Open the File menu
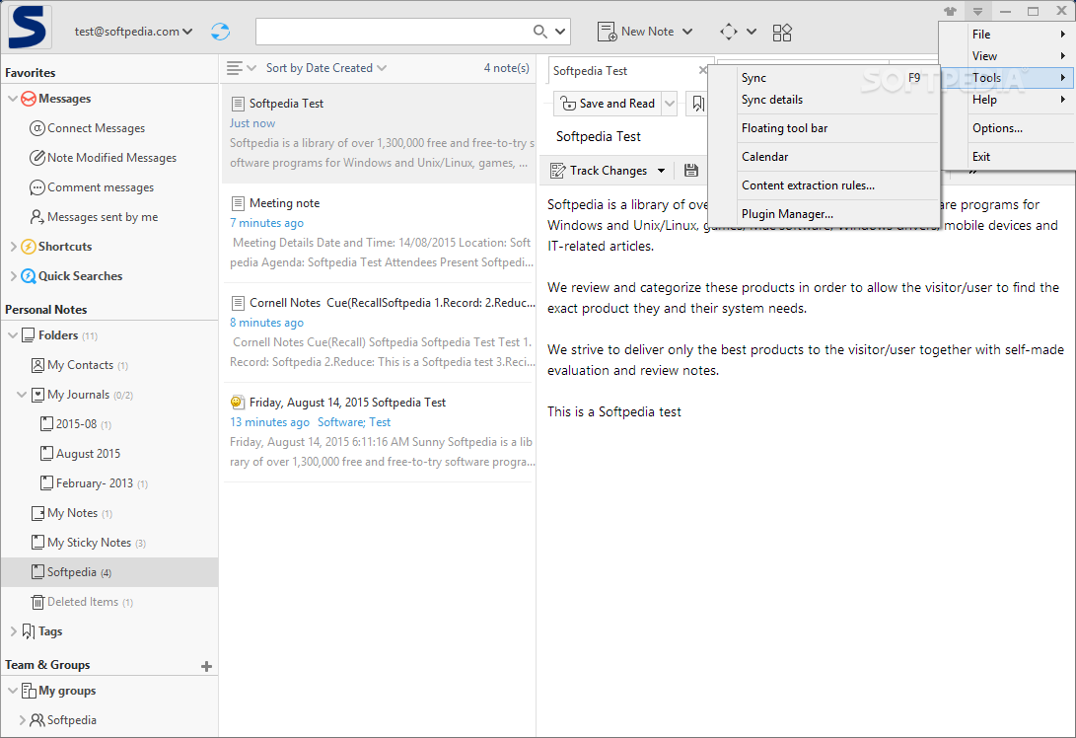1076x738 pixels. point(1006,35)
